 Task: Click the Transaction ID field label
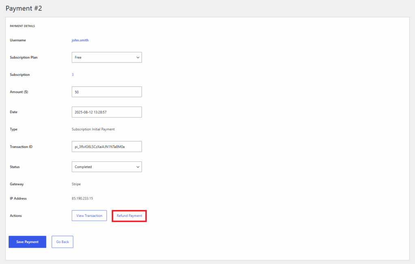coord(21,146)
